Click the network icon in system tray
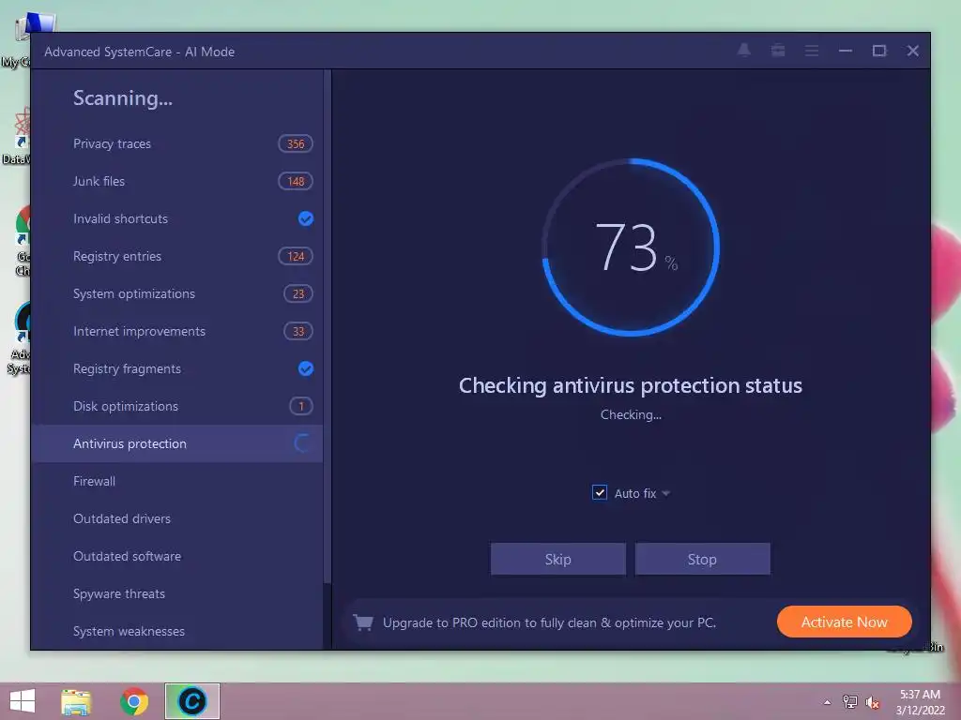The width and height of the screenshot is (961, 720). click(x=850, y=702)
